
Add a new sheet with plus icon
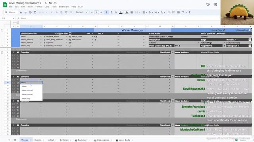[x=9, y=140]
